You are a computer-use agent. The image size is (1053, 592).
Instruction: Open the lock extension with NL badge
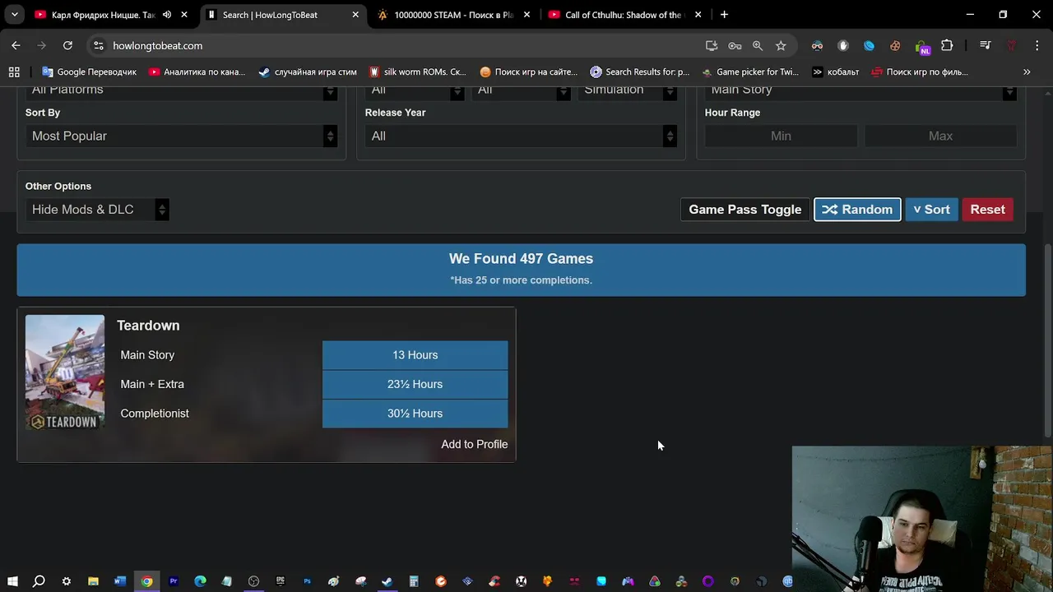click(921, 47)
